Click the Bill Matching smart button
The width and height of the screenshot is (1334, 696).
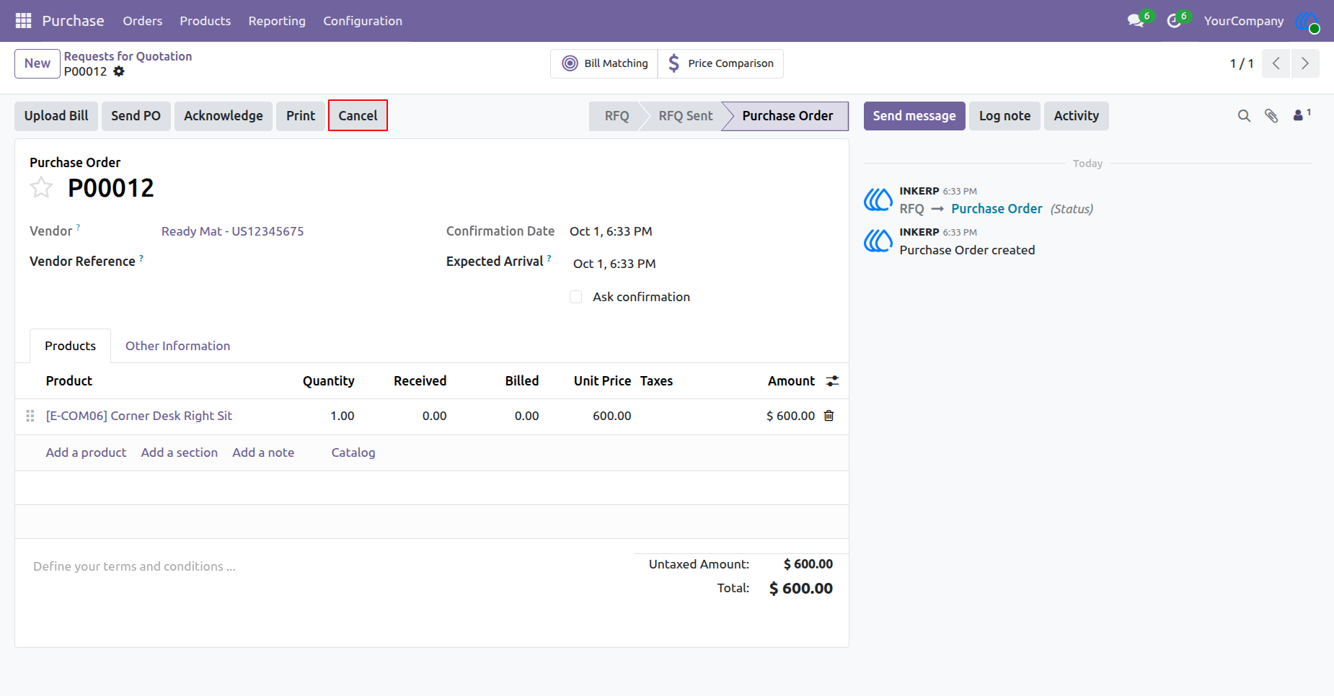pos(604,63)
